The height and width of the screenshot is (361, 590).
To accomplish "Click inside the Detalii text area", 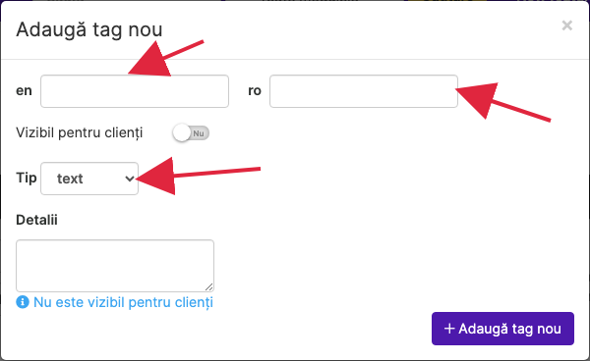I will pos(115,266).
